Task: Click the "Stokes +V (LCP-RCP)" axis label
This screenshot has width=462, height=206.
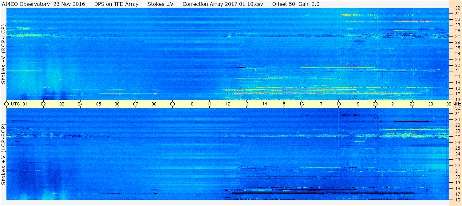Action: click(x=4, y=154)
